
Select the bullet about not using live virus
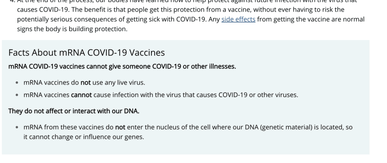[x=84, y=83]
